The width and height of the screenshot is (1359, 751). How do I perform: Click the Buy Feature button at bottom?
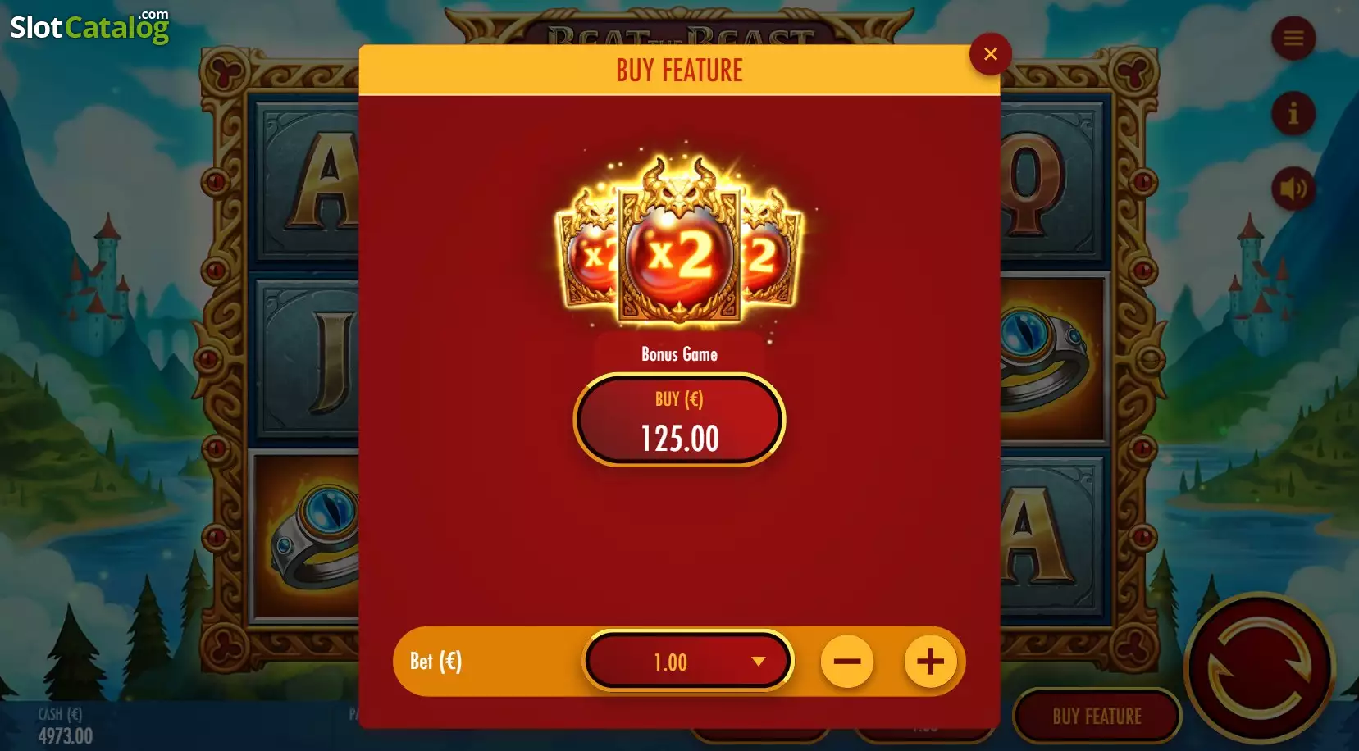[1097, 717]
